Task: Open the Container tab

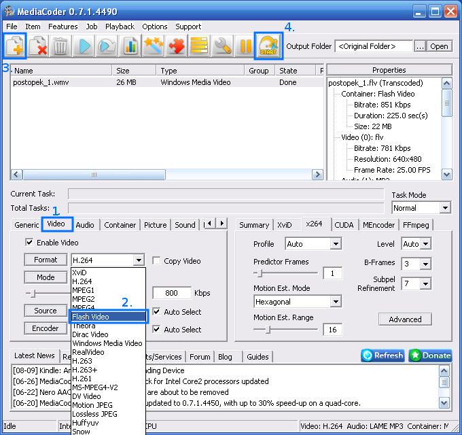Action: coord(120,225)
